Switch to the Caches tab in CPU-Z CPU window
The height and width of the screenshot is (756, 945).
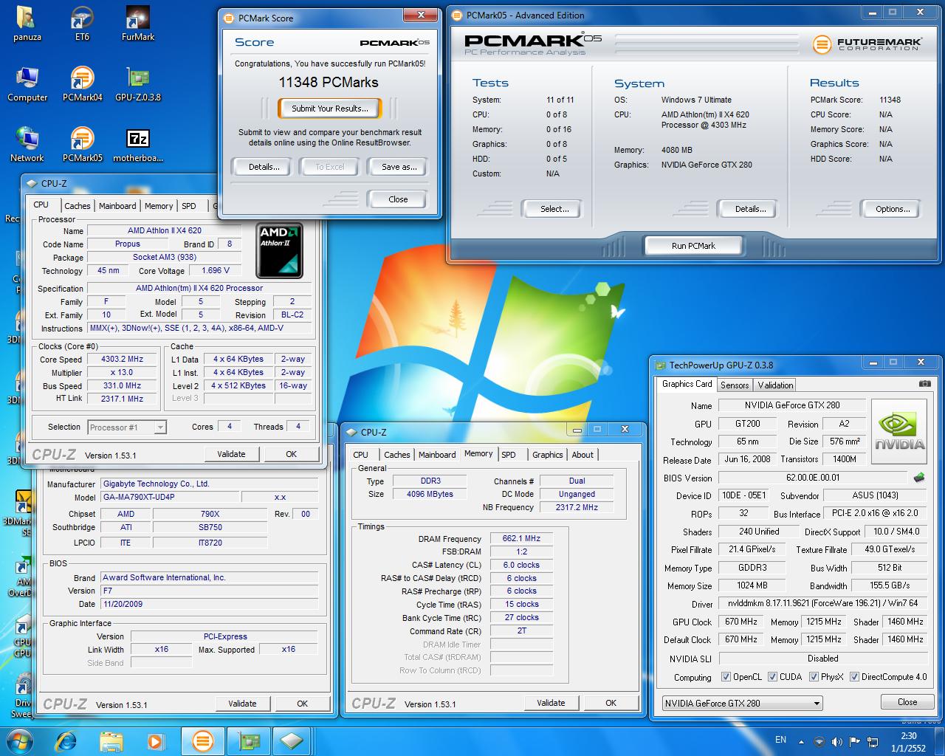pos(77,206)
